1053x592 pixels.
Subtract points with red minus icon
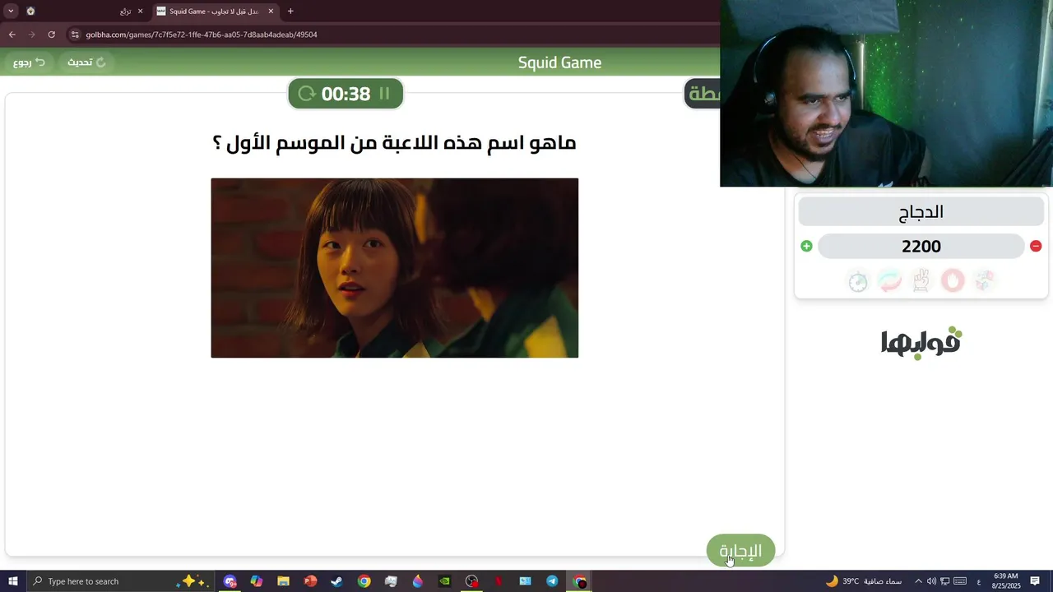1036,246
